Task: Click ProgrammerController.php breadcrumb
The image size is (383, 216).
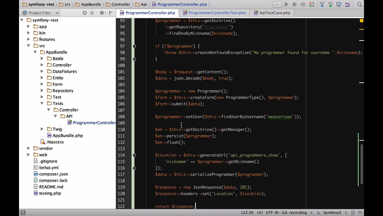Action: (x=179, y=4)
